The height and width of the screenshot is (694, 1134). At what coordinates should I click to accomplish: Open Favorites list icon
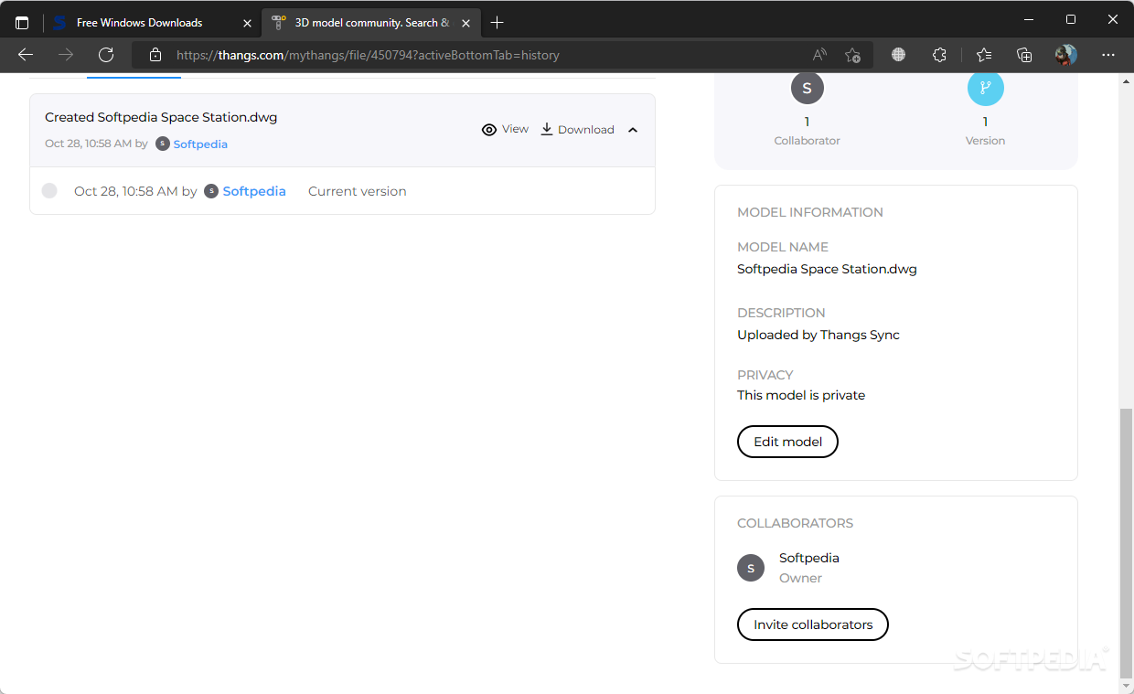point(984,55)
